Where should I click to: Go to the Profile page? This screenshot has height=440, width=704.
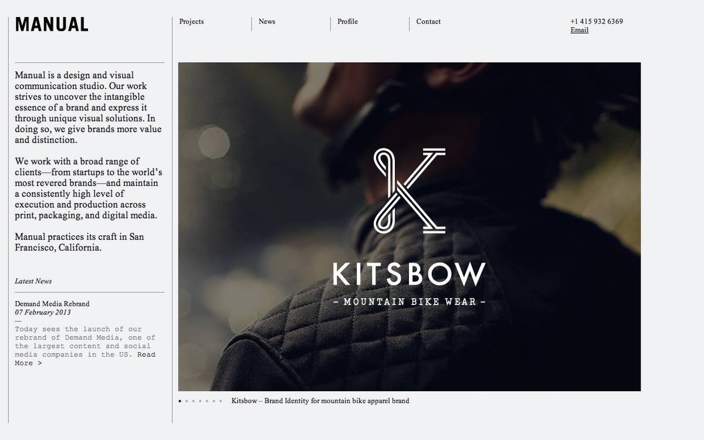[347, 22]
